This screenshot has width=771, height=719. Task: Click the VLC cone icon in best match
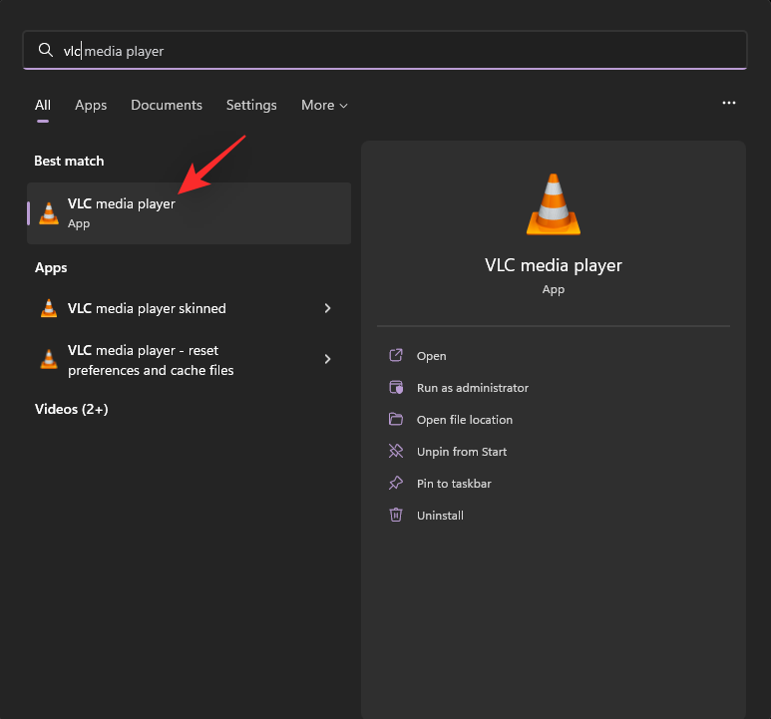pyautogui.click(x=49, y=213)
